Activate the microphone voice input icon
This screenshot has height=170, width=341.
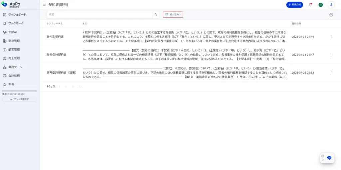[x=331, y=5]
